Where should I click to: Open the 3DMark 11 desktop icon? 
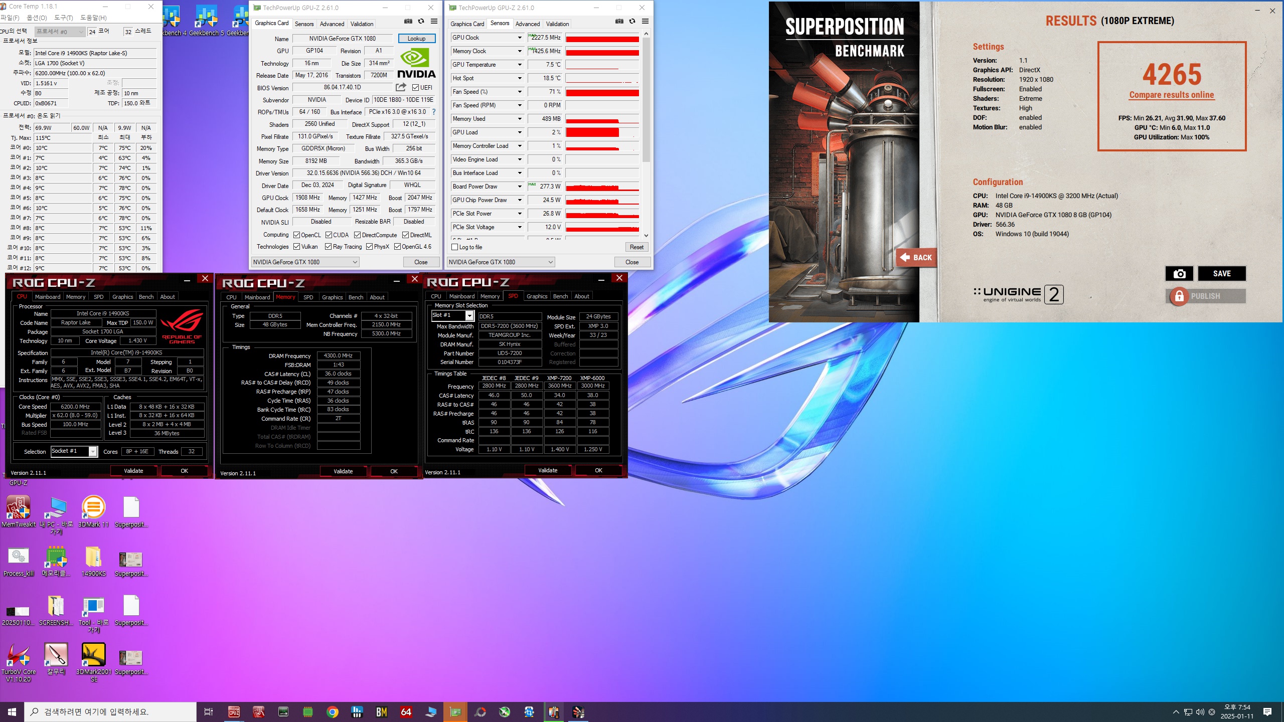click(93, 511)
